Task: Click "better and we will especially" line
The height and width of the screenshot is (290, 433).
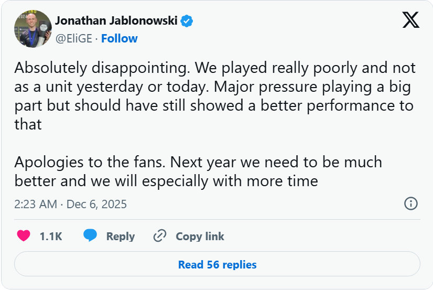Action: tap(166, 181)
